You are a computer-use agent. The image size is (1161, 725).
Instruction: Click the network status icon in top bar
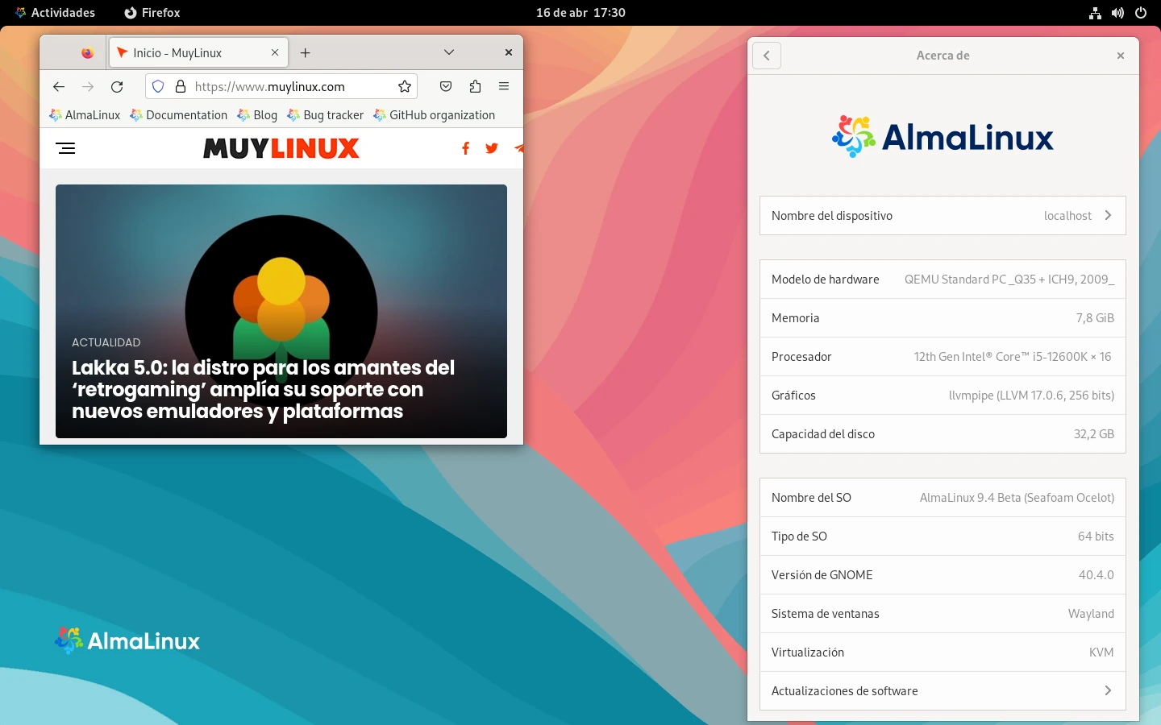click(1095, 13)
